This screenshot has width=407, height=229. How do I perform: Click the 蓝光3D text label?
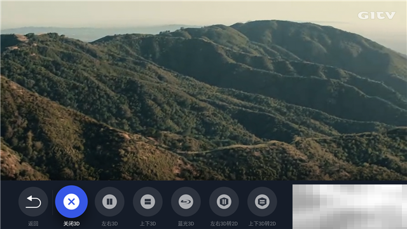(186, 223)
